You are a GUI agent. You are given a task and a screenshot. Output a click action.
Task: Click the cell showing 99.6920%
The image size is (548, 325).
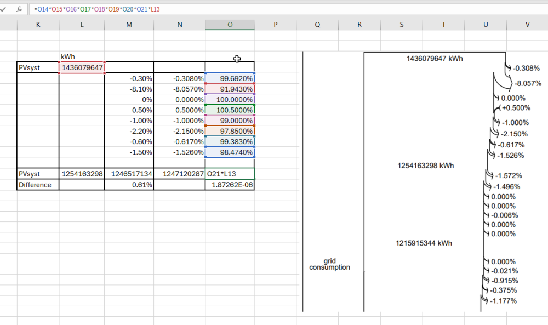coord(230,78)
